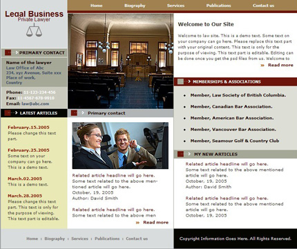Click the double-arrow icon before top Read more
The width and height of the screenshot is (297, 249).
[262, 66]
